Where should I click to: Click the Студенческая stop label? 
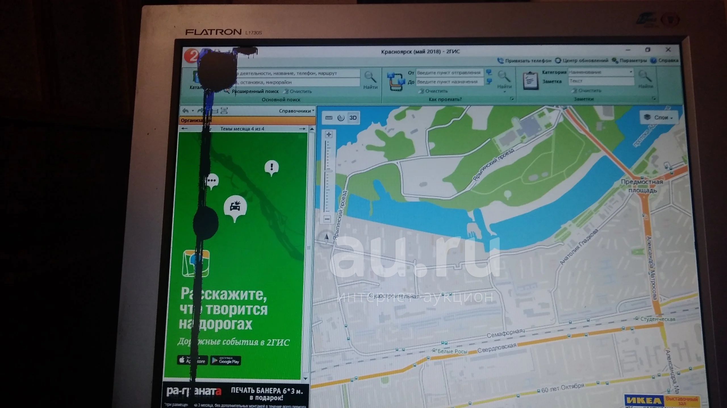pos(658,319)
